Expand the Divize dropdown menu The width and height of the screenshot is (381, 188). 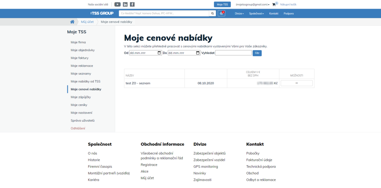point(239,13)
